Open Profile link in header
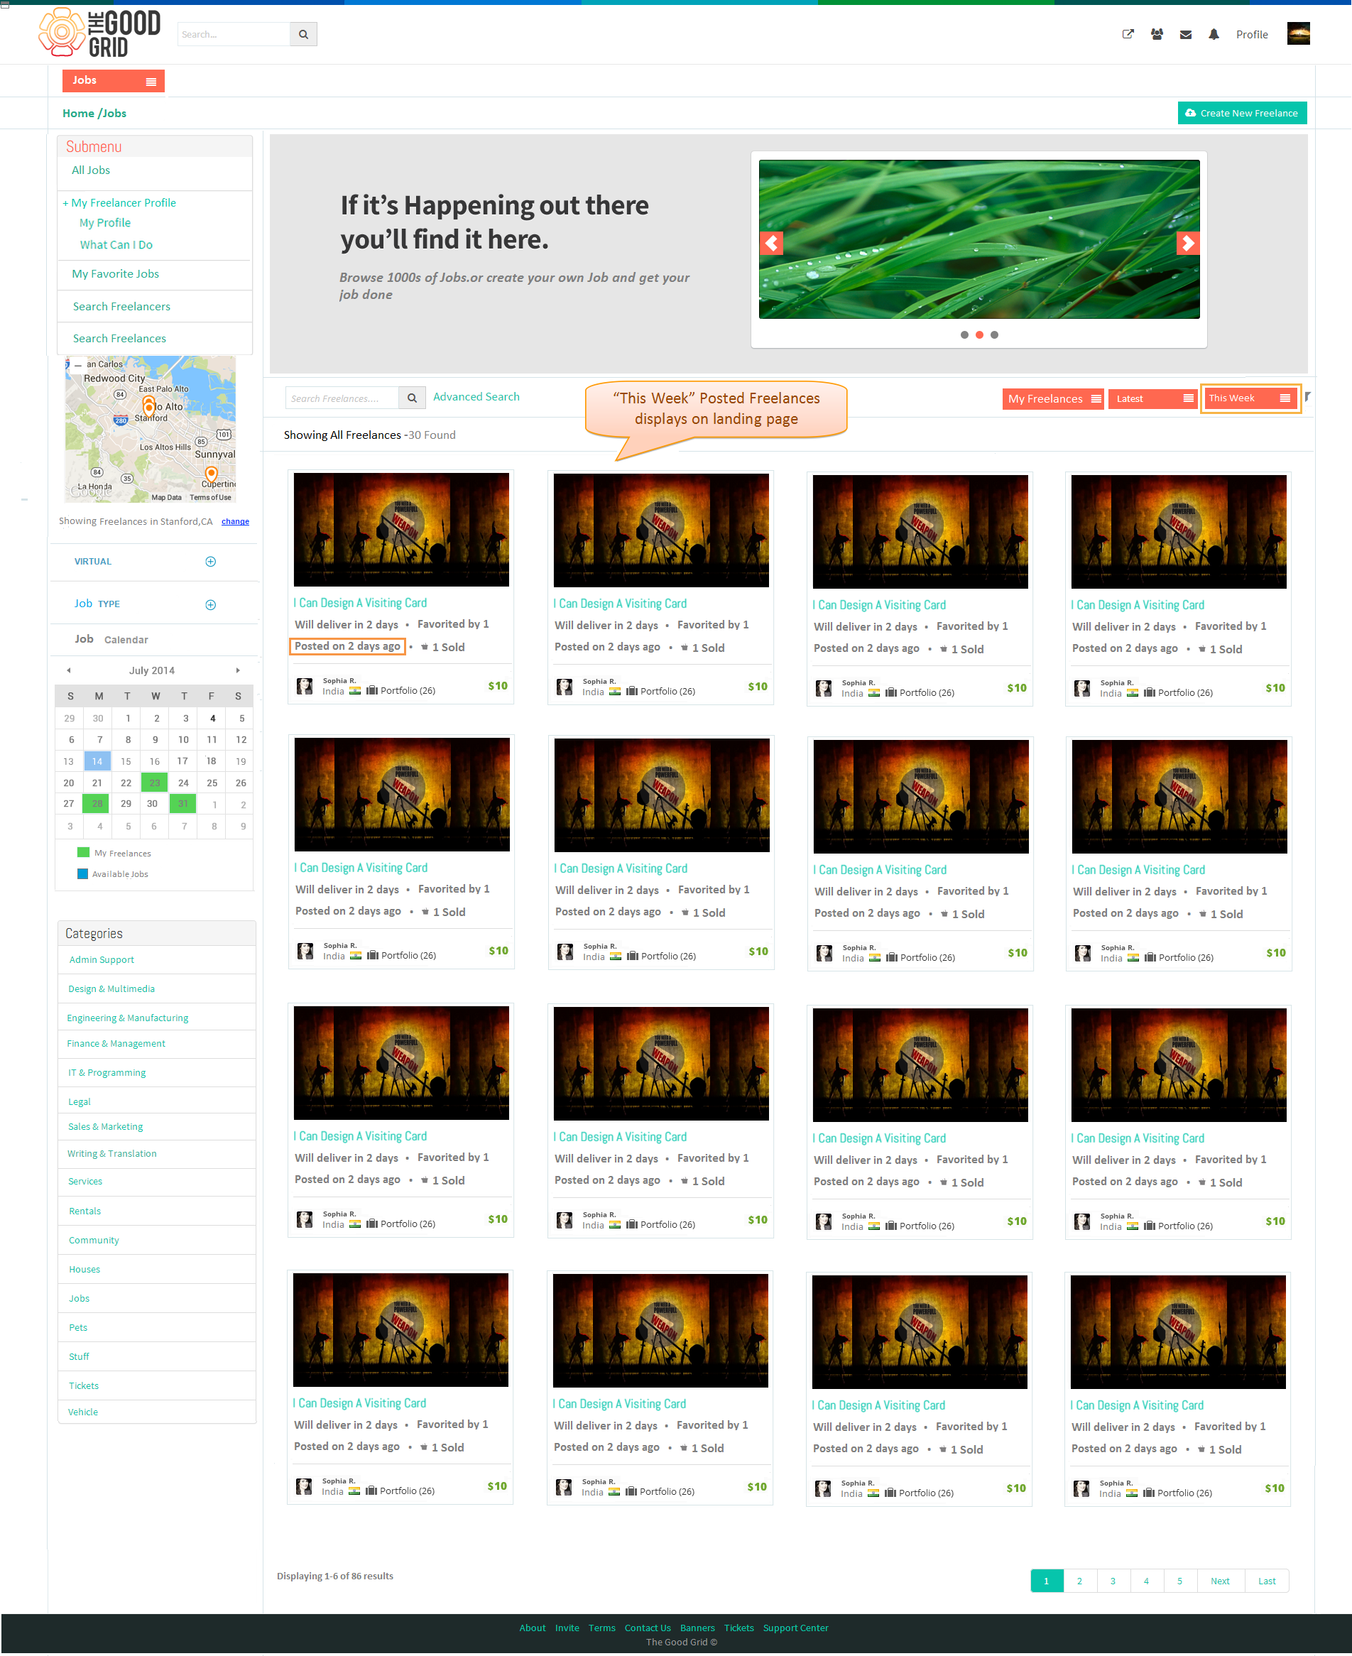The image size is (1352, 1656). pyautogui.click(x=1253, y=34)
